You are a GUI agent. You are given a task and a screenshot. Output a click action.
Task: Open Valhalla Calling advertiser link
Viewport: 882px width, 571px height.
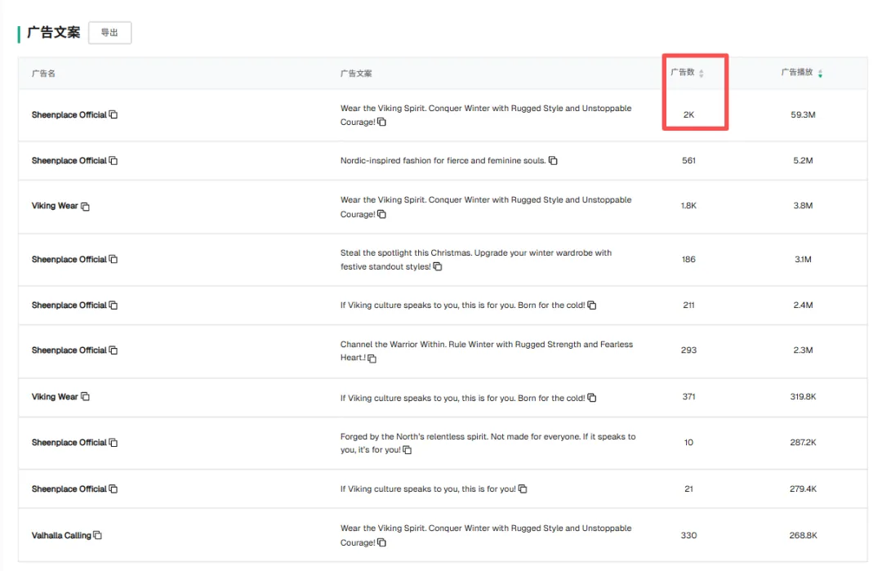pos(61,536)
